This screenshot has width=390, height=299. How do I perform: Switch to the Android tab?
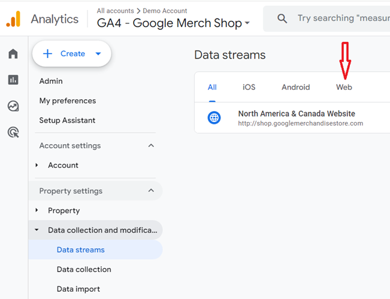(x=296, y=87)
